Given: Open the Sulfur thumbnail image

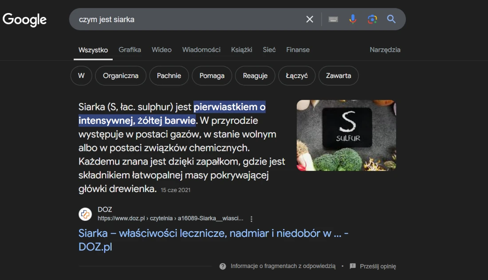Looking at the screenshot, I should pos(346,135).
